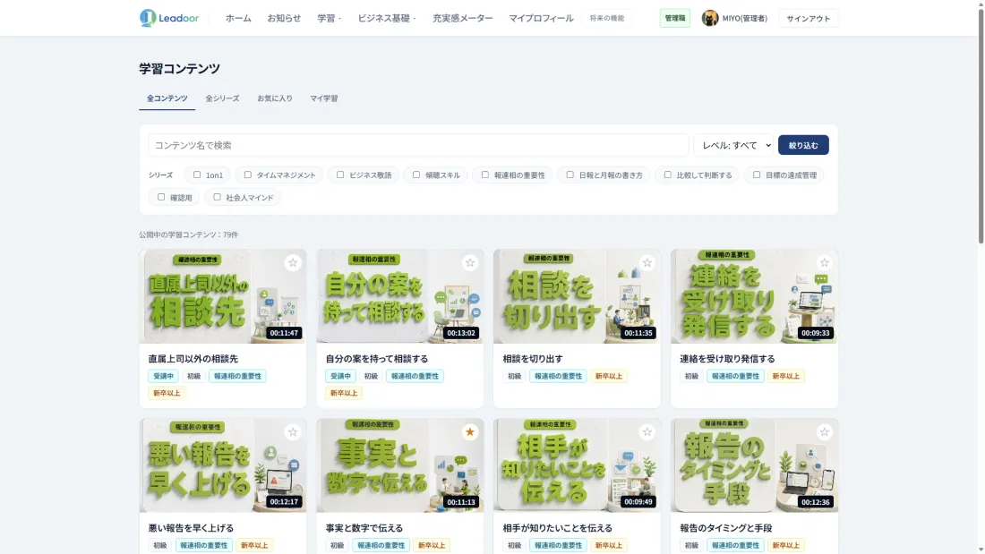Open thumbnail of 事実と数字で伝える
Viewport: 985px width, 554px height.
coord(400,465)
